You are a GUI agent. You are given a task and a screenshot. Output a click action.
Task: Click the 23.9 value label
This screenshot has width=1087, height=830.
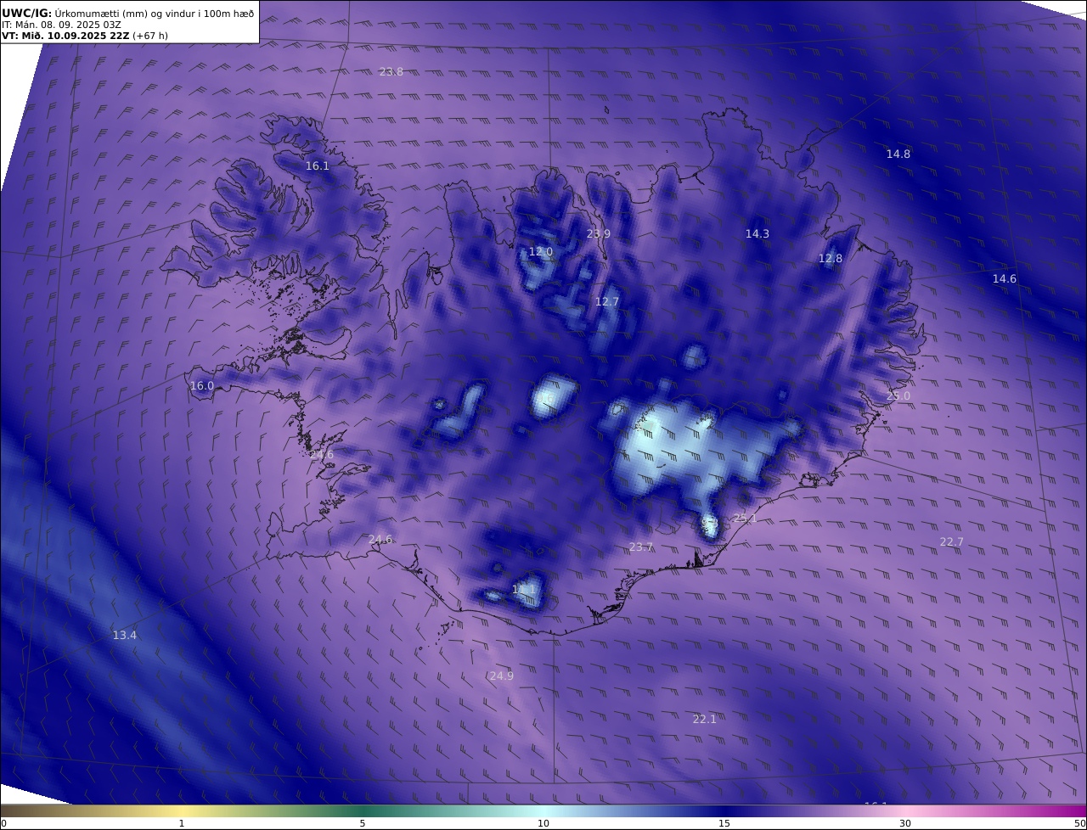point(598,234)
